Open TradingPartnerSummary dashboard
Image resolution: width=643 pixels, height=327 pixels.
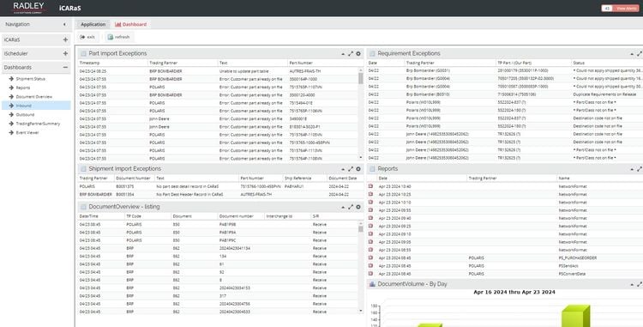click(38, 124)
